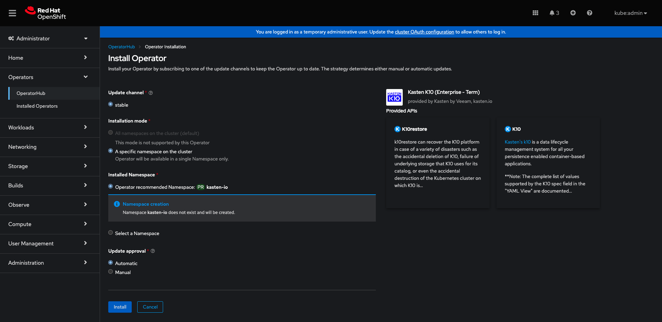The height and width of the screenshot is (322, 662).
Task: Click the Administrator perspective gears icon
Action: point(11,38)
